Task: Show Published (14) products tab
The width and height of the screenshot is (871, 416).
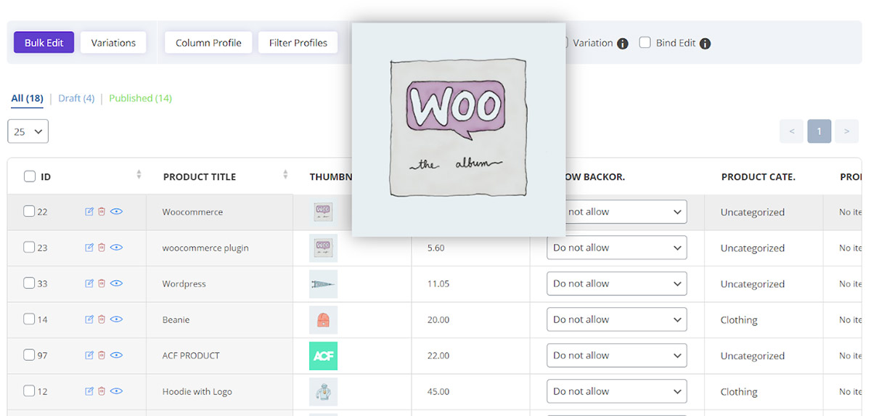Action: pyautogui.click(x=140, y=98)
